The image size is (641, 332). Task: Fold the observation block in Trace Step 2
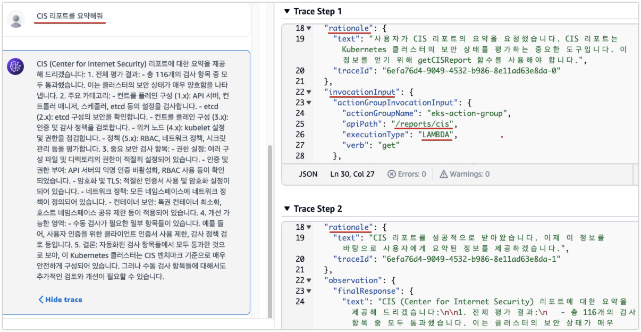click(x=309, y=280)
